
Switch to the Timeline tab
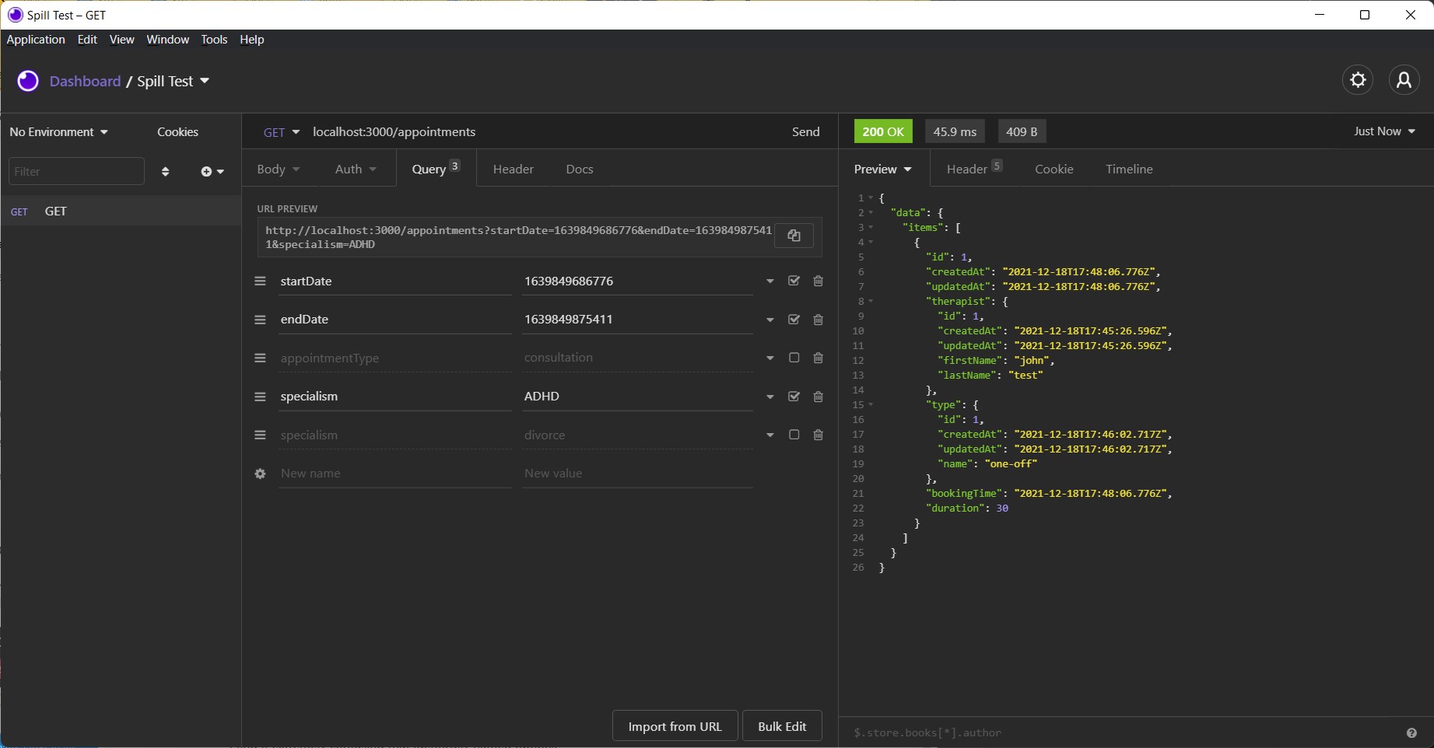coord(1129,169)
